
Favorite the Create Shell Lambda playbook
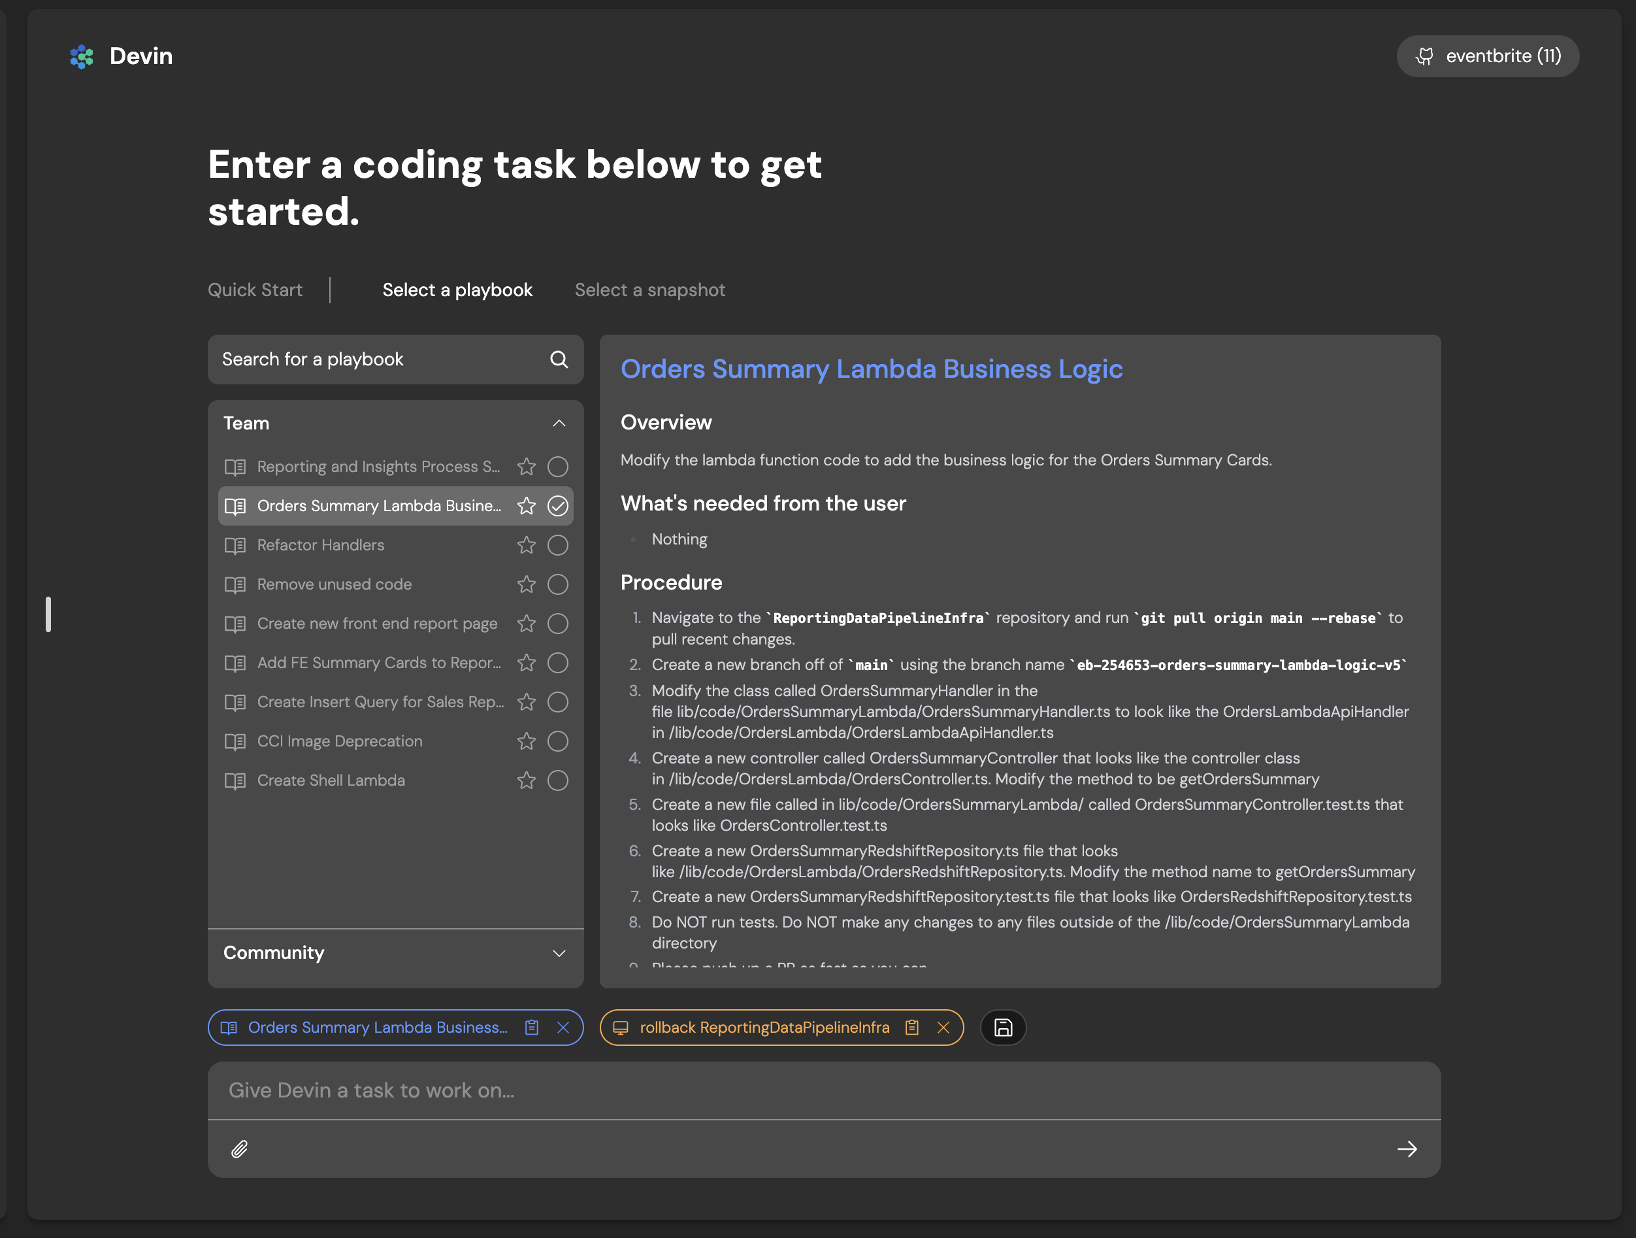tap(526, 780)
